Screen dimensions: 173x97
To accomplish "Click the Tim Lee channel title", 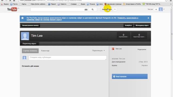I will [x=37, y=36].
